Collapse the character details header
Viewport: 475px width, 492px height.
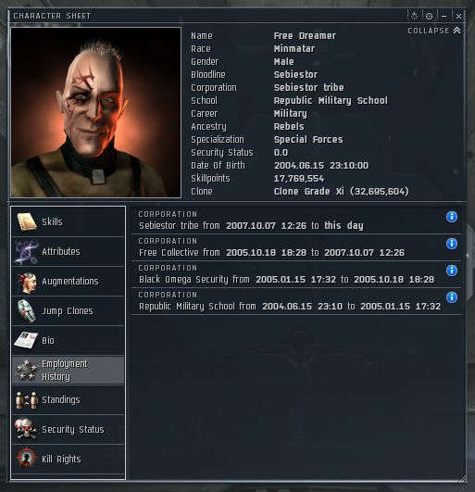pyautogui.click(x=429, y=31)
